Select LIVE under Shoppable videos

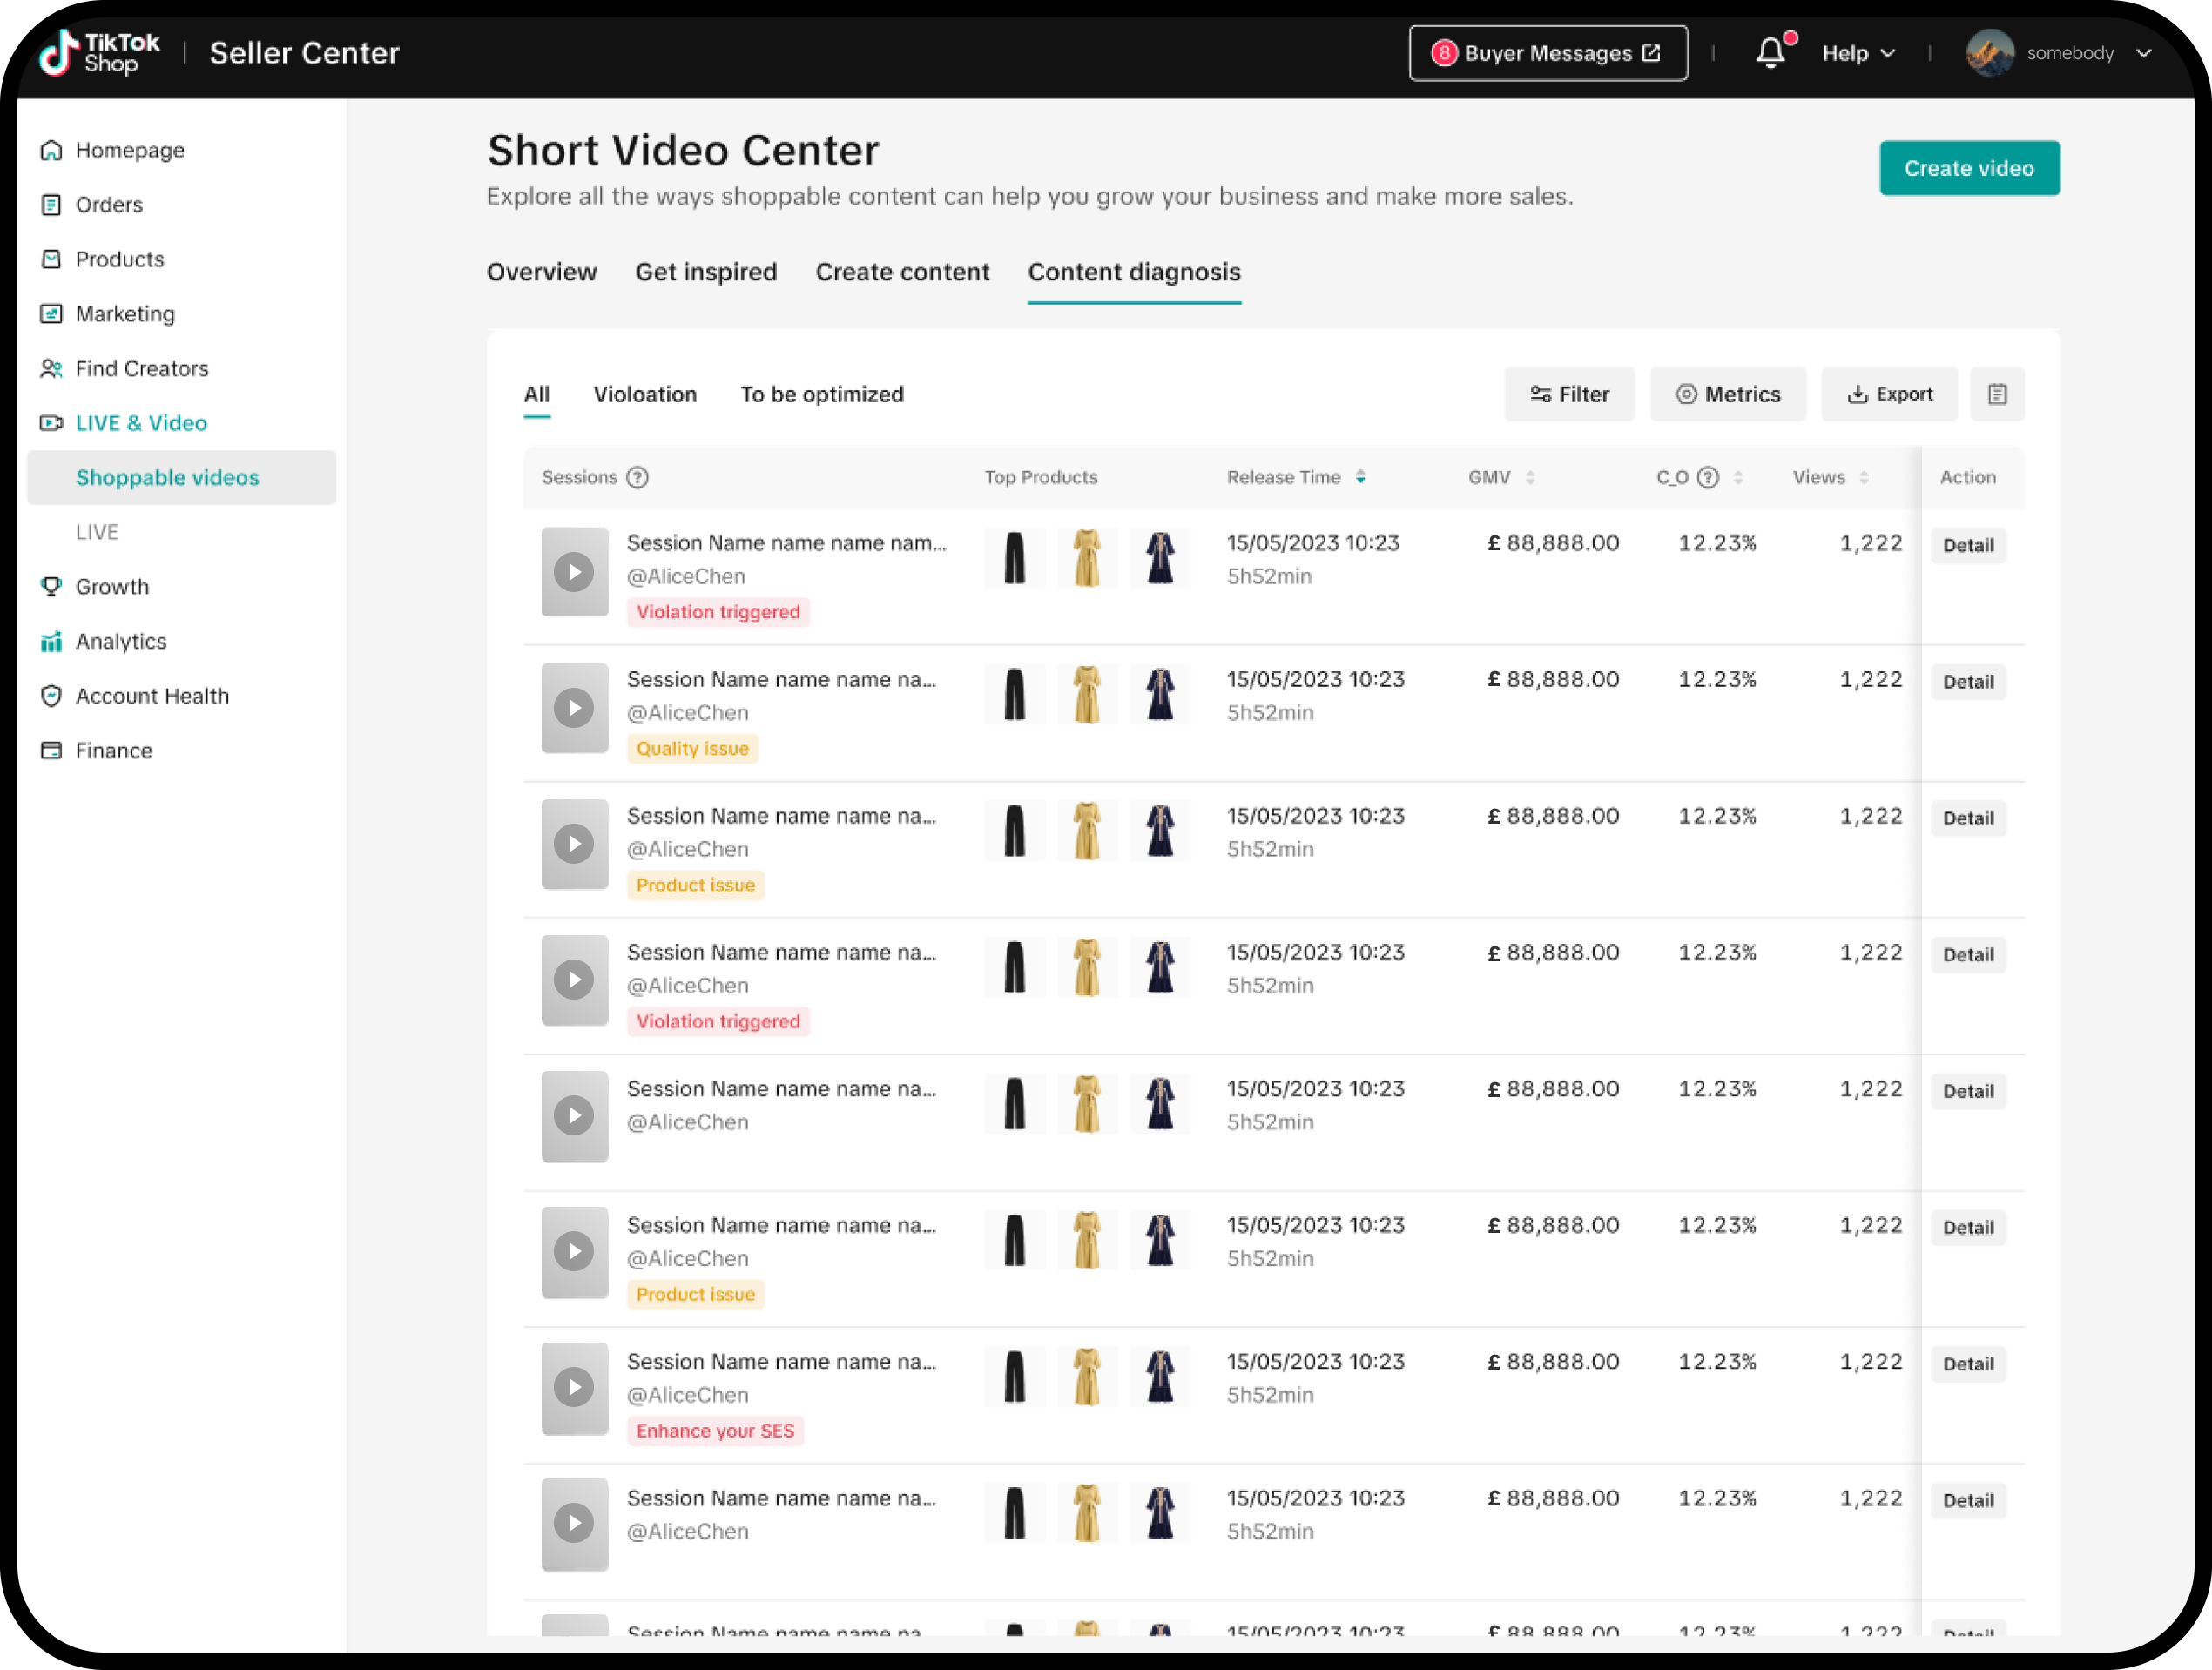click(97, 532)
